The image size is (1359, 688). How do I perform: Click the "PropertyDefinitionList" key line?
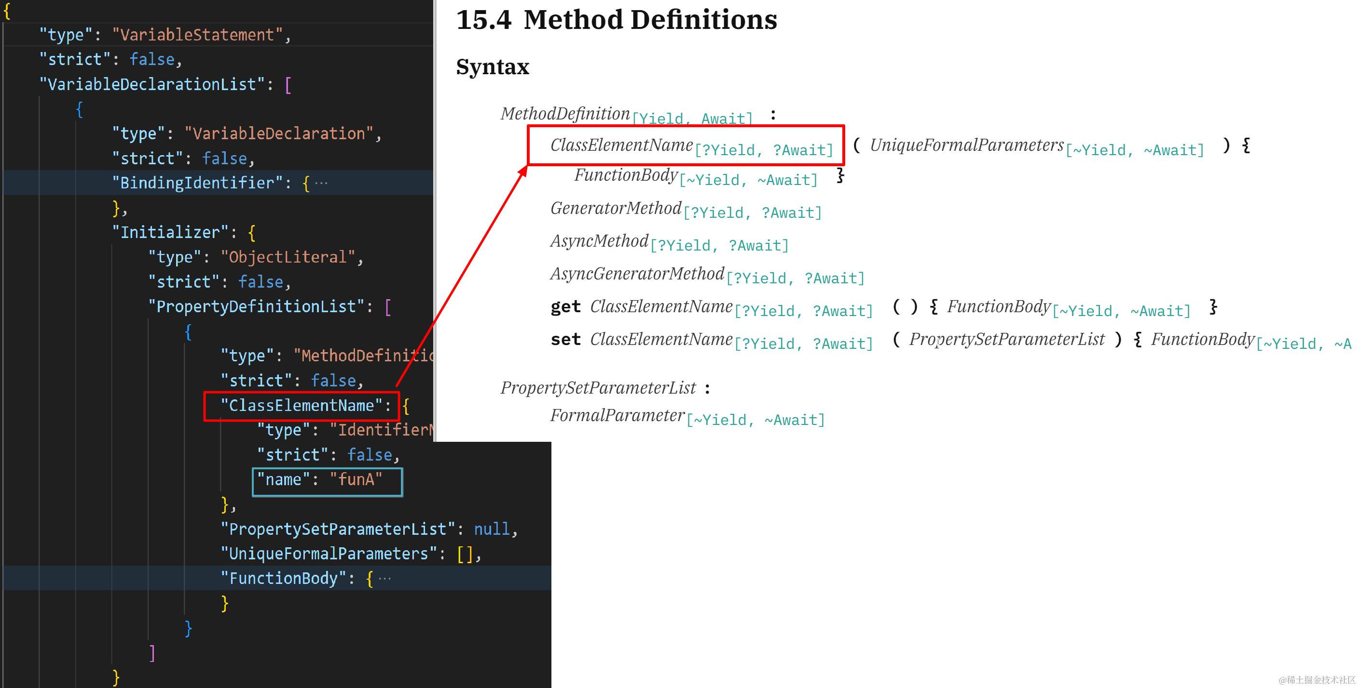click(256, 306)
